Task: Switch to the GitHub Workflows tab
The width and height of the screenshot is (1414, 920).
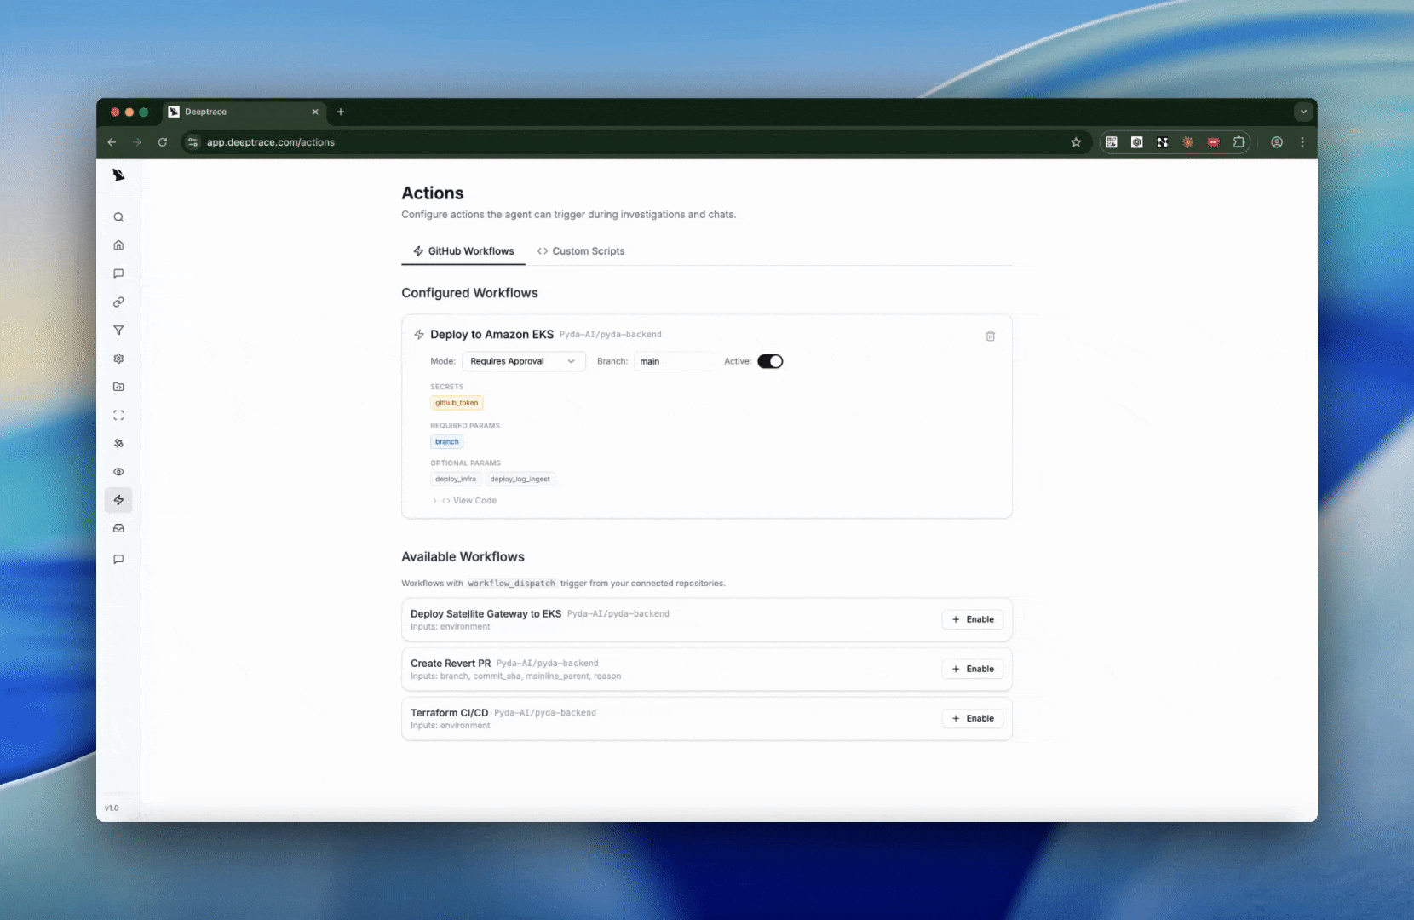Action: (x=463, y=251)
